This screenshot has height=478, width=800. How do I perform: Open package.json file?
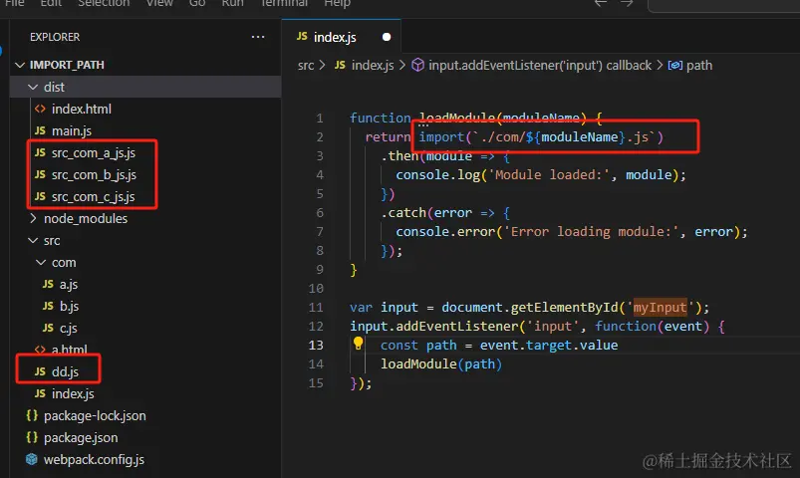tap(81, 438)
